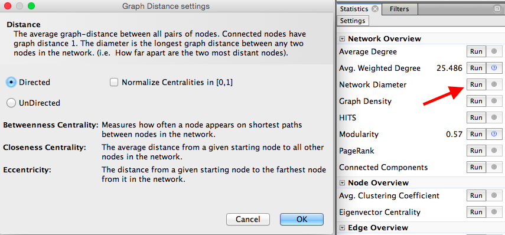Select the UnDirected radio button
This screenshot has width=505, height=235.
point(11,103)
